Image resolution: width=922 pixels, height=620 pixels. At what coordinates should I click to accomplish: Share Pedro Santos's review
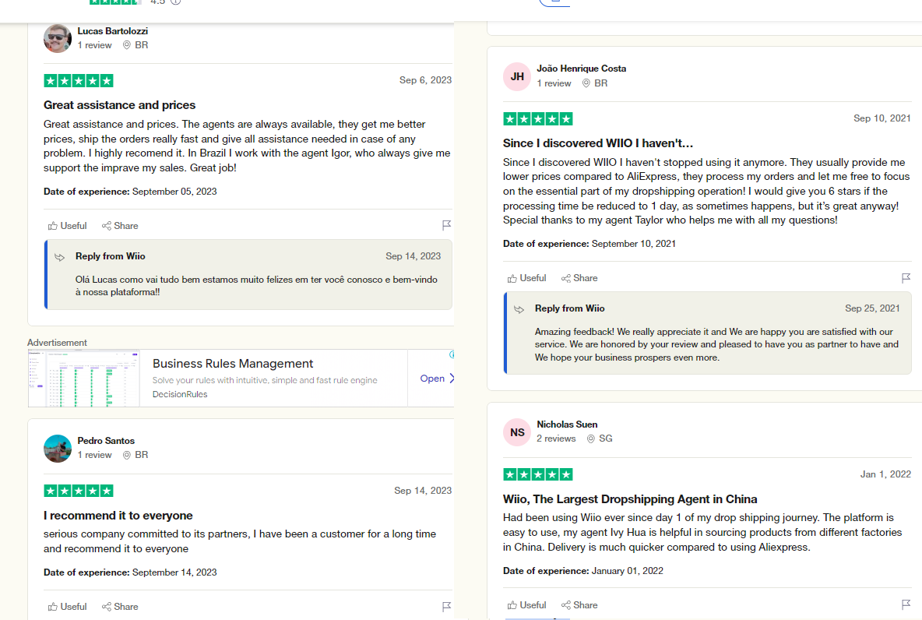click(120, 607)
